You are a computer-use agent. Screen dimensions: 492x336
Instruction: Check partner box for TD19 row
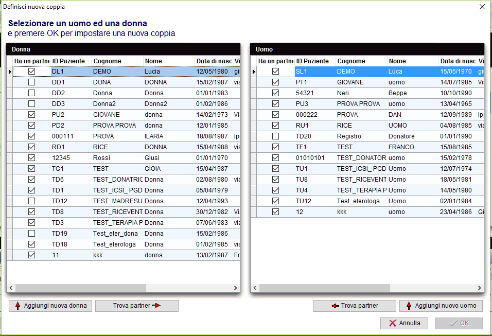(31, 234)
